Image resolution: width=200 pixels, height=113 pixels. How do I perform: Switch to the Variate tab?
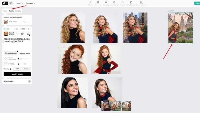(x=18, y=11)
